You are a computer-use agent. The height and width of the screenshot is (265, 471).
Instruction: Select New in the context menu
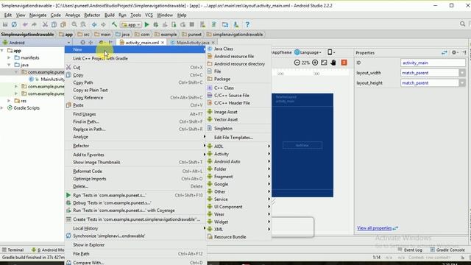click(x=135, y=49)
